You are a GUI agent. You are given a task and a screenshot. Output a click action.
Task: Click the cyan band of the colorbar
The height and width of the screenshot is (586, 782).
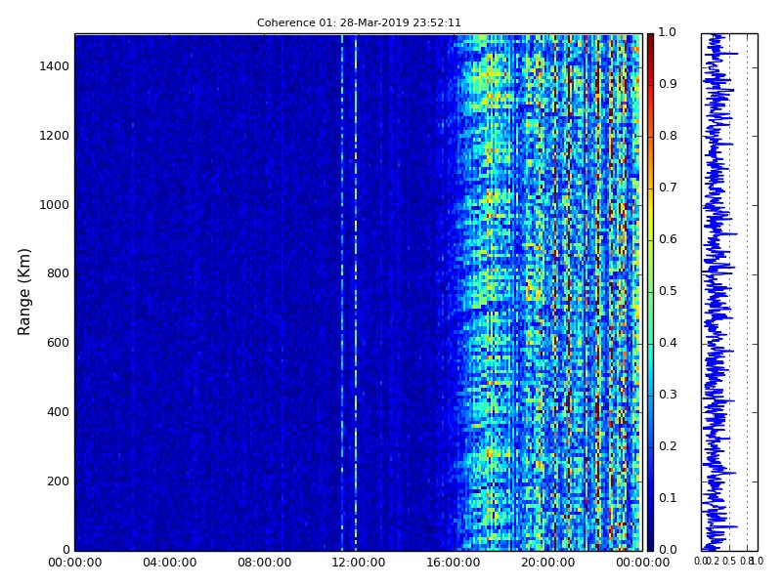650,354
